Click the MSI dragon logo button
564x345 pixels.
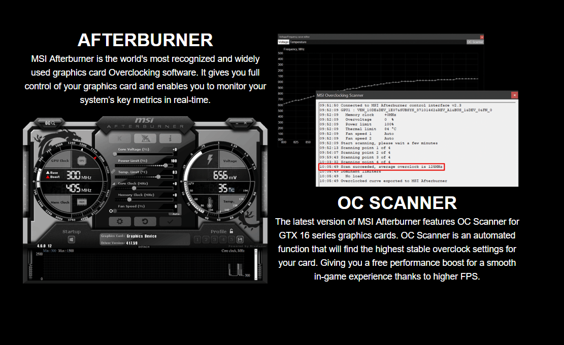(x=145, y=138)
